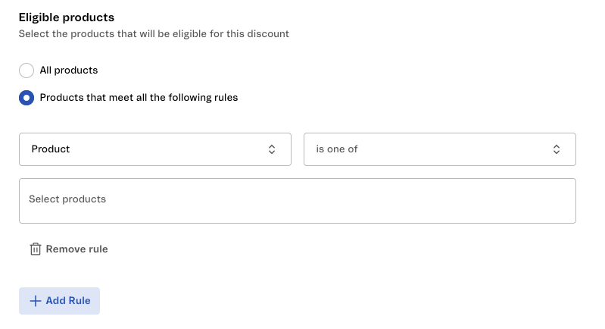
Task: Click the "Product" text in the rule selector
Action: coord(51,149)
